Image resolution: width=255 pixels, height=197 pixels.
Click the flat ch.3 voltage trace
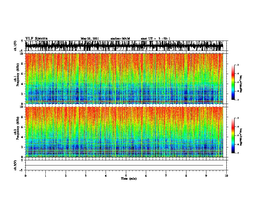(x=124, y=165)
